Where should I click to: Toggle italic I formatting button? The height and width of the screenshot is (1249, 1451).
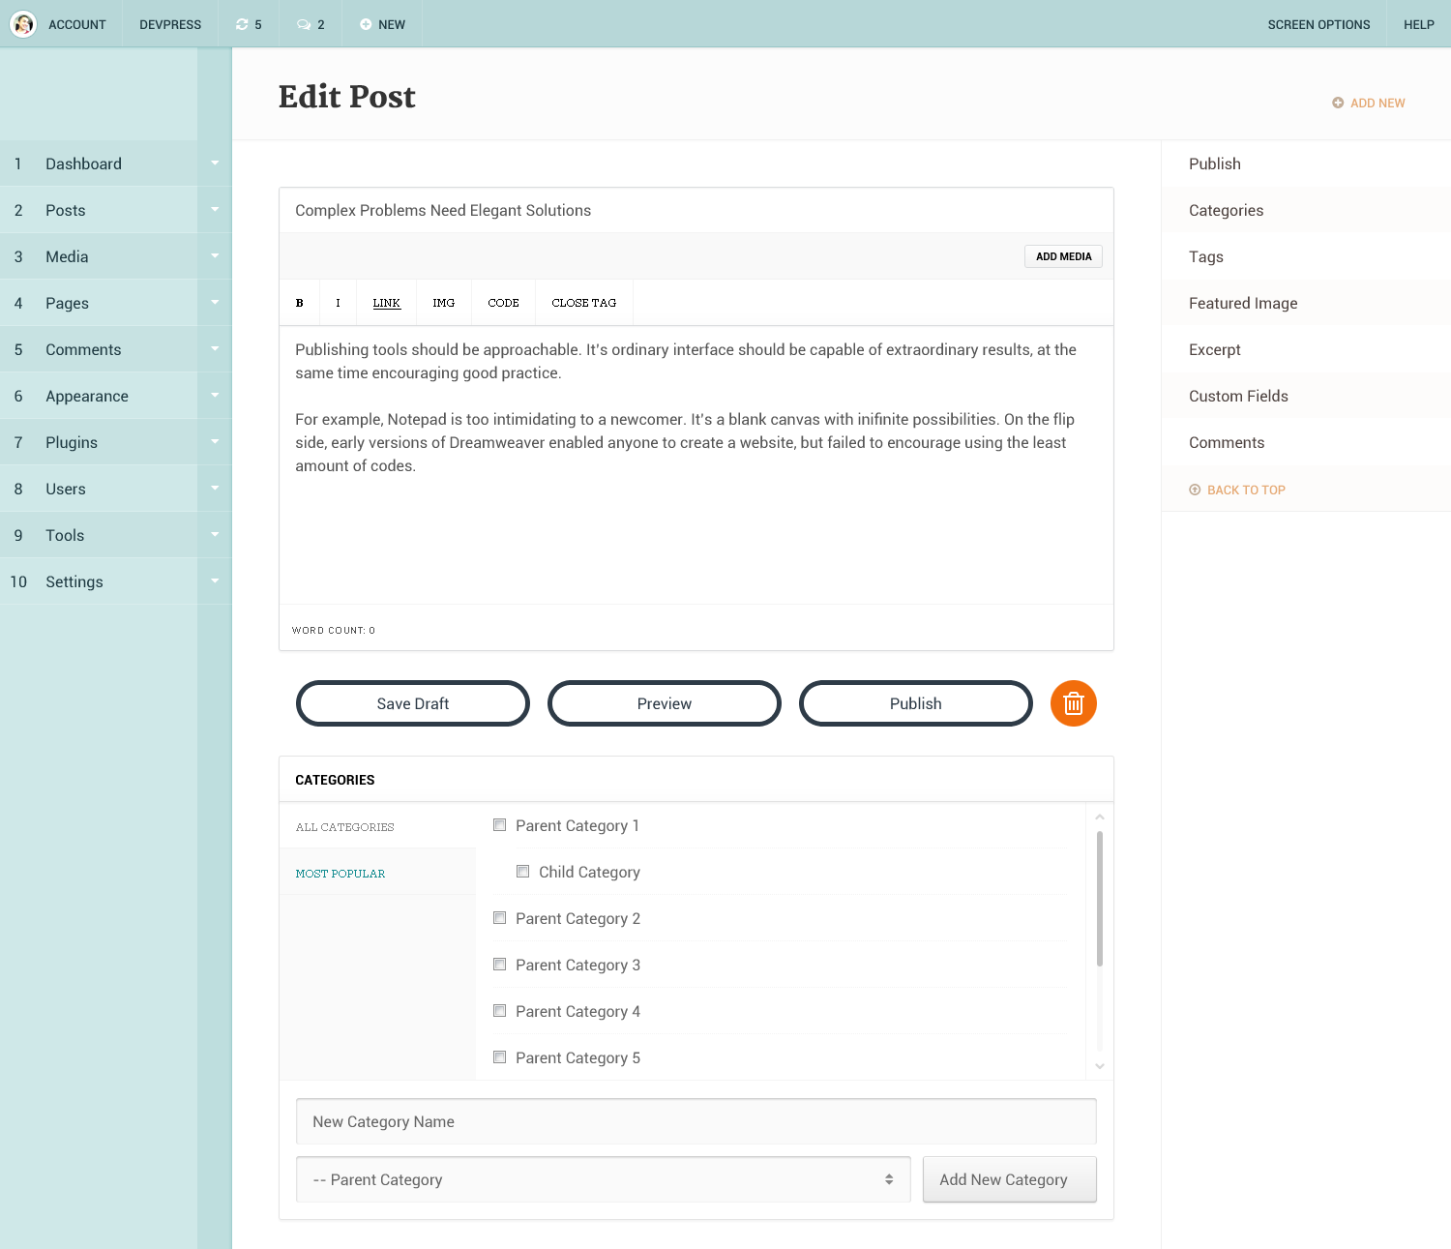point(338,303)
